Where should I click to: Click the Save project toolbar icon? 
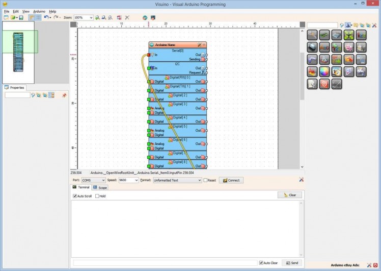pyautogui.click(x=21, y=17)
